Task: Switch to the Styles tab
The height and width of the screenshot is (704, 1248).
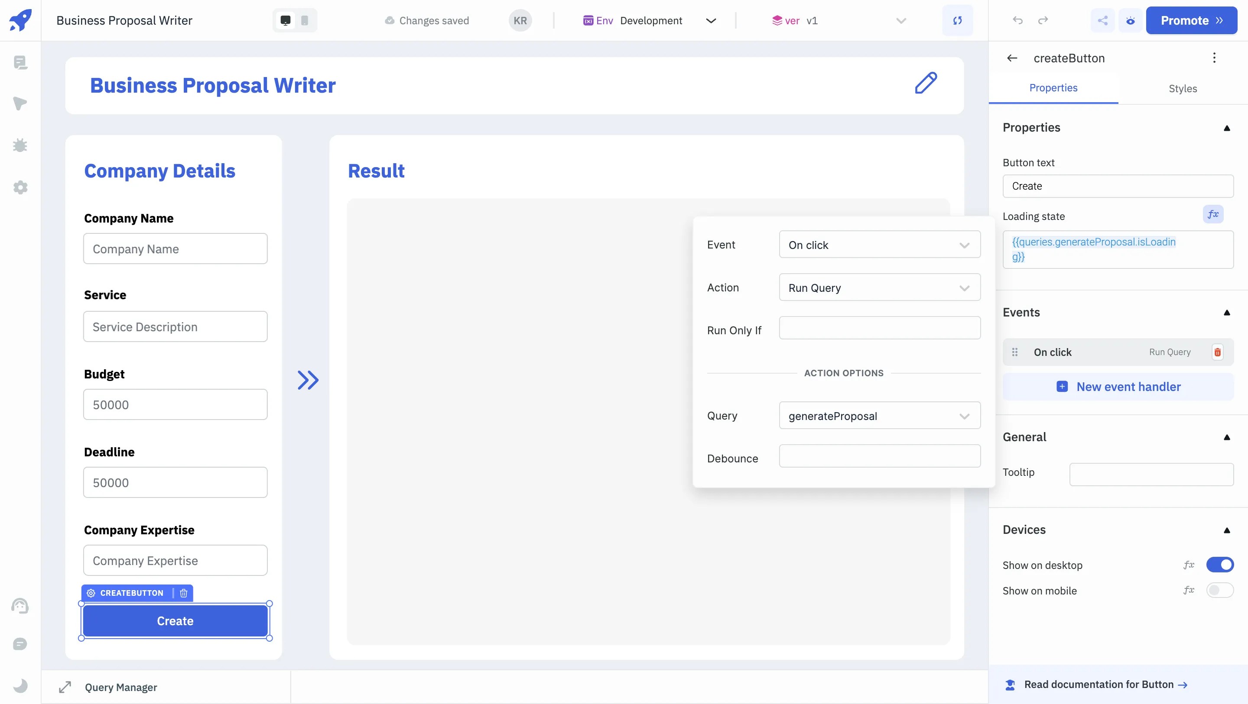Action: pyautogui.click(x=1183, y=88)
